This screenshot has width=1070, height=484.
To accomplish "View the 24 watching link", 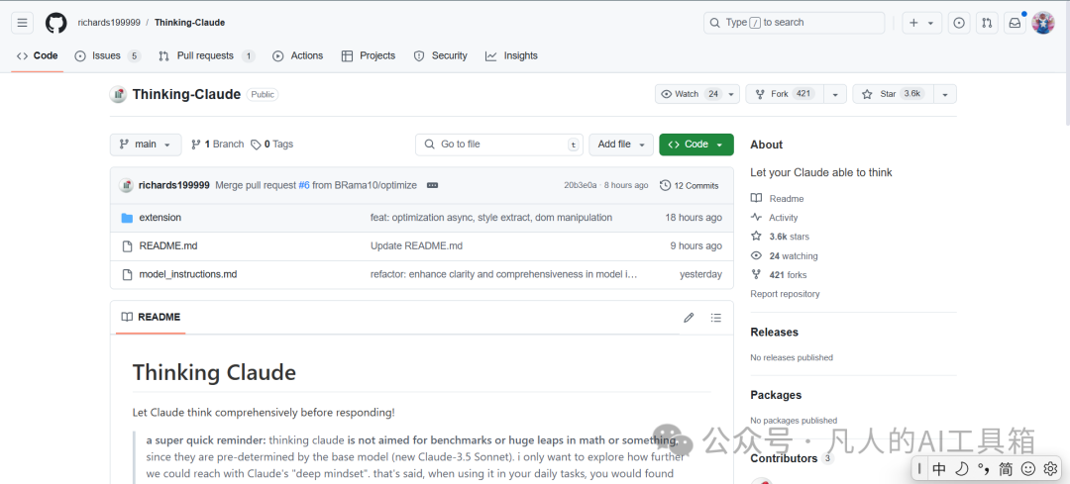I will point(784,256).
